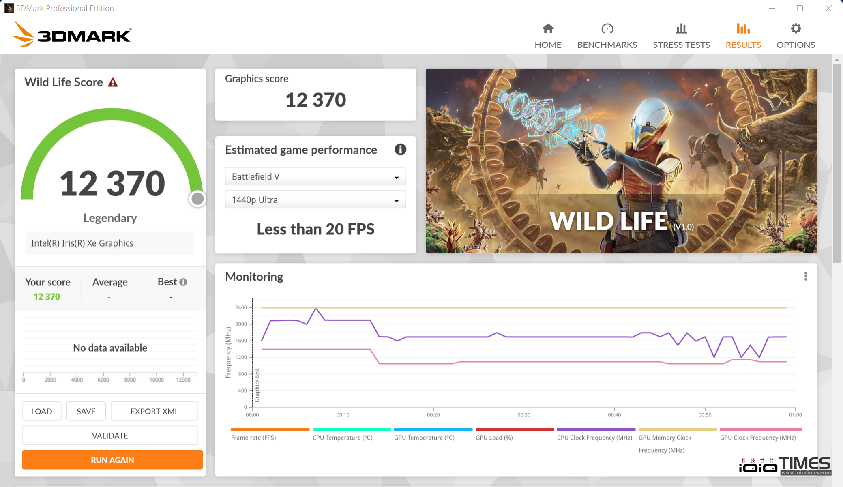Minimize the 3DMark window

(772, 8)
